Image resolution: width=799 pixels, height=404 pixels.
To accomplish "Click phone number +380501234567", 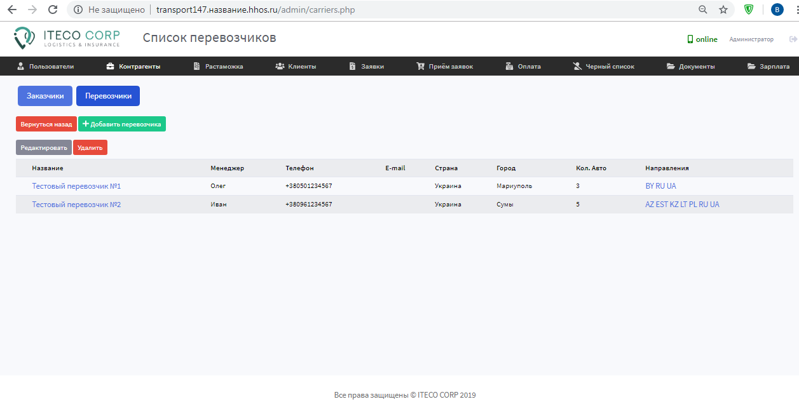I will click(309, 186).
